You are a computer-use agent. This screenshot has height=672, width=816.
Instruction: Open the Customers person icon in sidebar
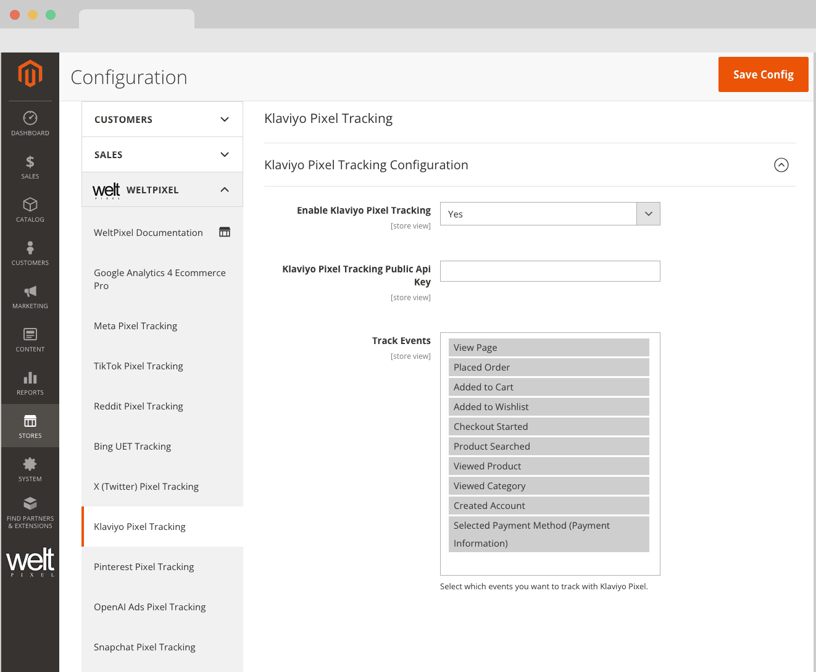click(30, 248)
